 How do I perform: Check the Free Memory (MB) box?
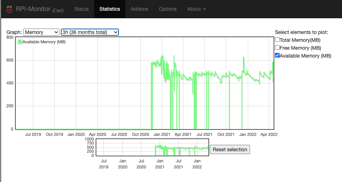coord(277,48)
